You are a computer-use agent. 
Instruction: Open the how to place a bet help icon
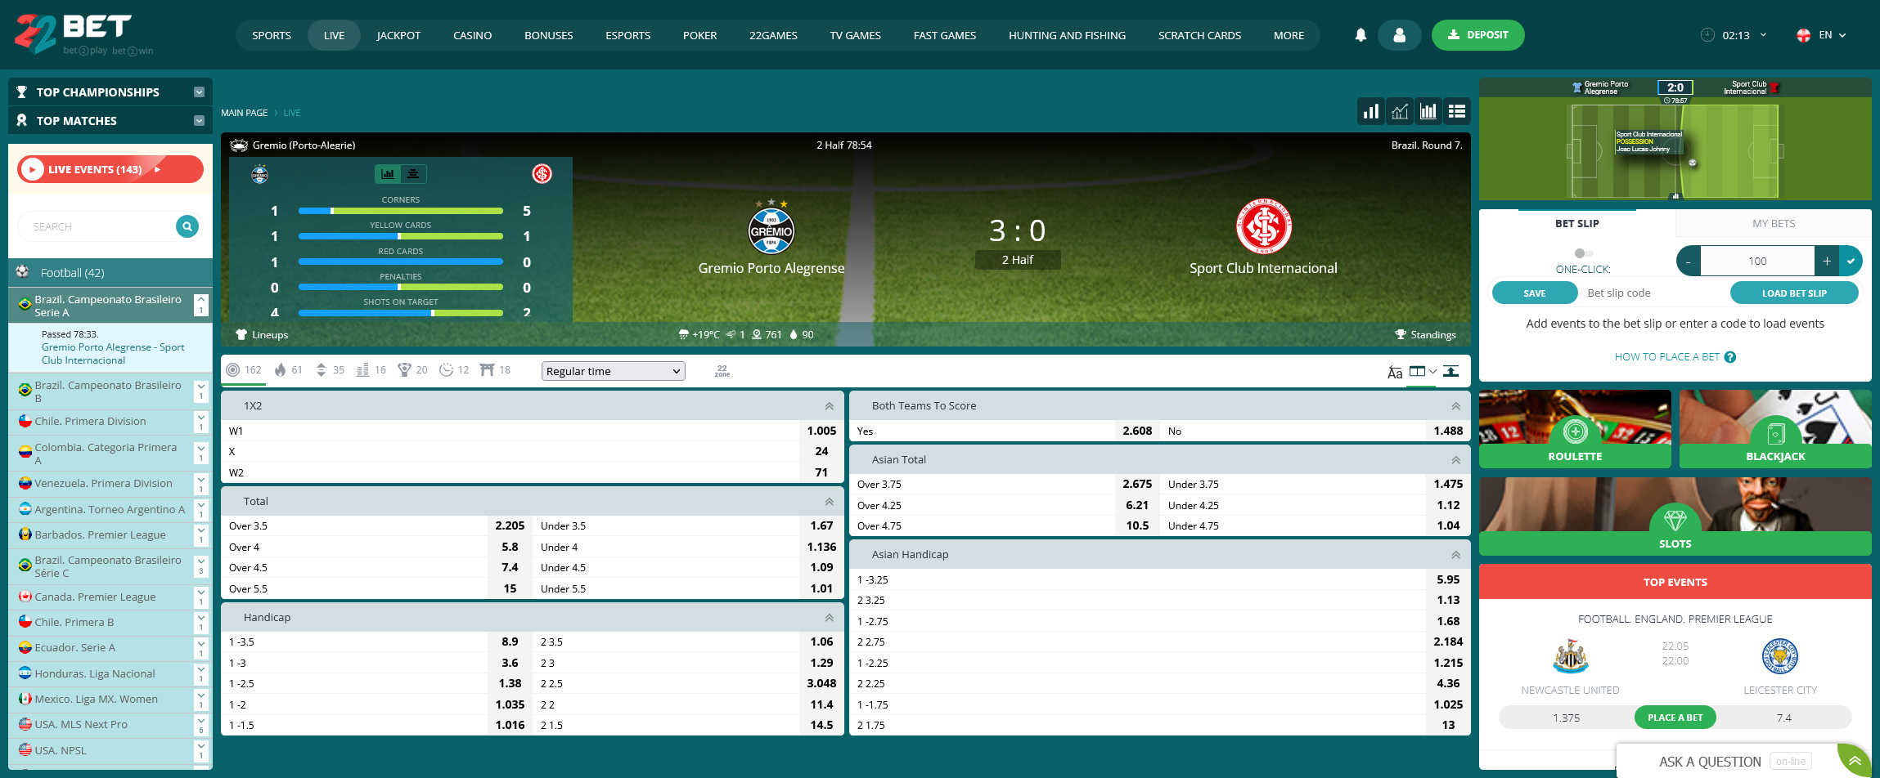tap(1730, 357)
